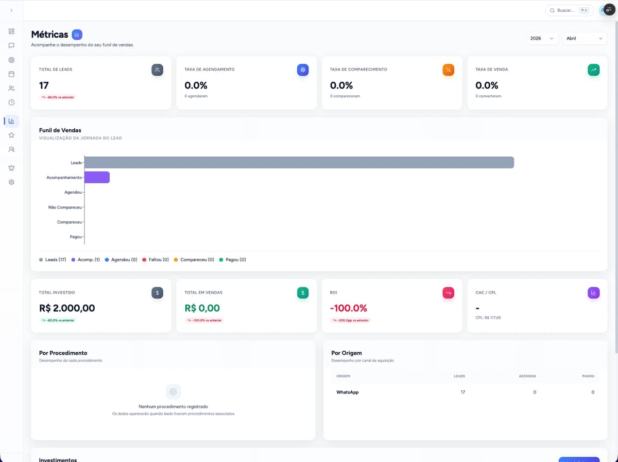Click the crown icon in sidebar
Viewport: 618px width, 462px height.
pyautogui.click(x=11, y=168)
